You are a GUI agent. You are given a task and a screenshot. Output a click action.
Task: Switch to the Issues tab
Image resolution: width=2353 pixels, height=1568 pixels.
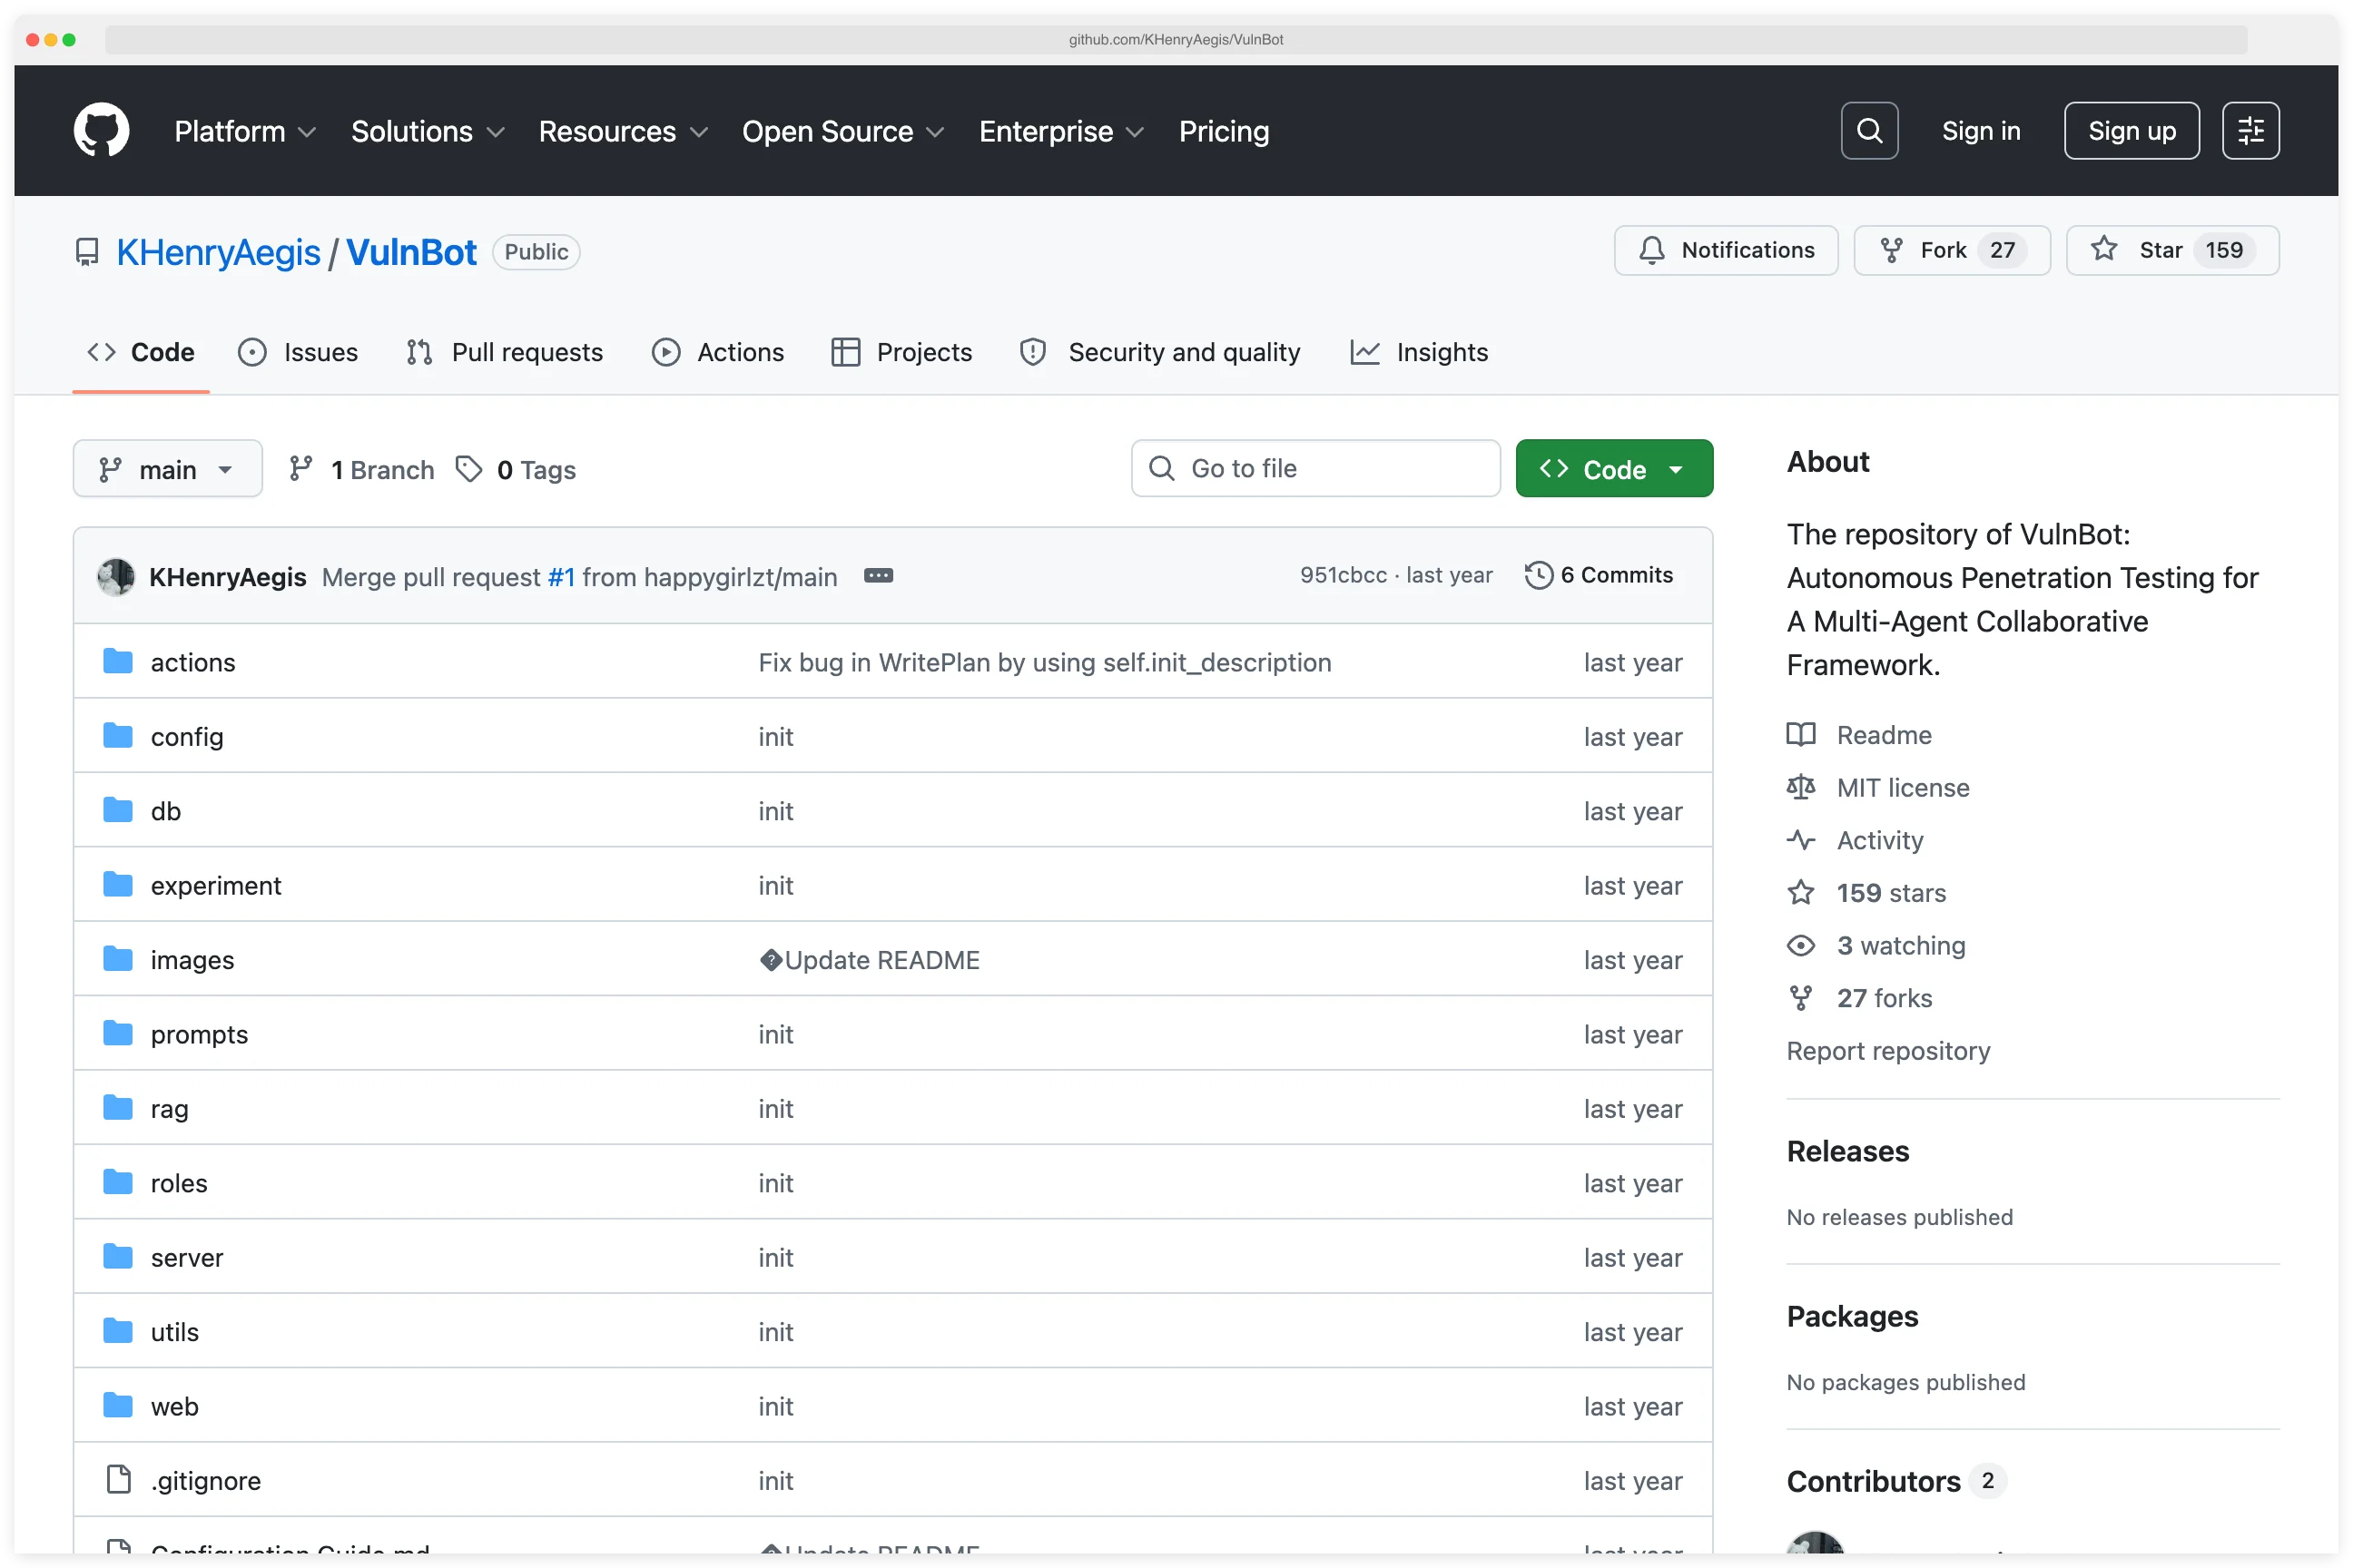298,352
